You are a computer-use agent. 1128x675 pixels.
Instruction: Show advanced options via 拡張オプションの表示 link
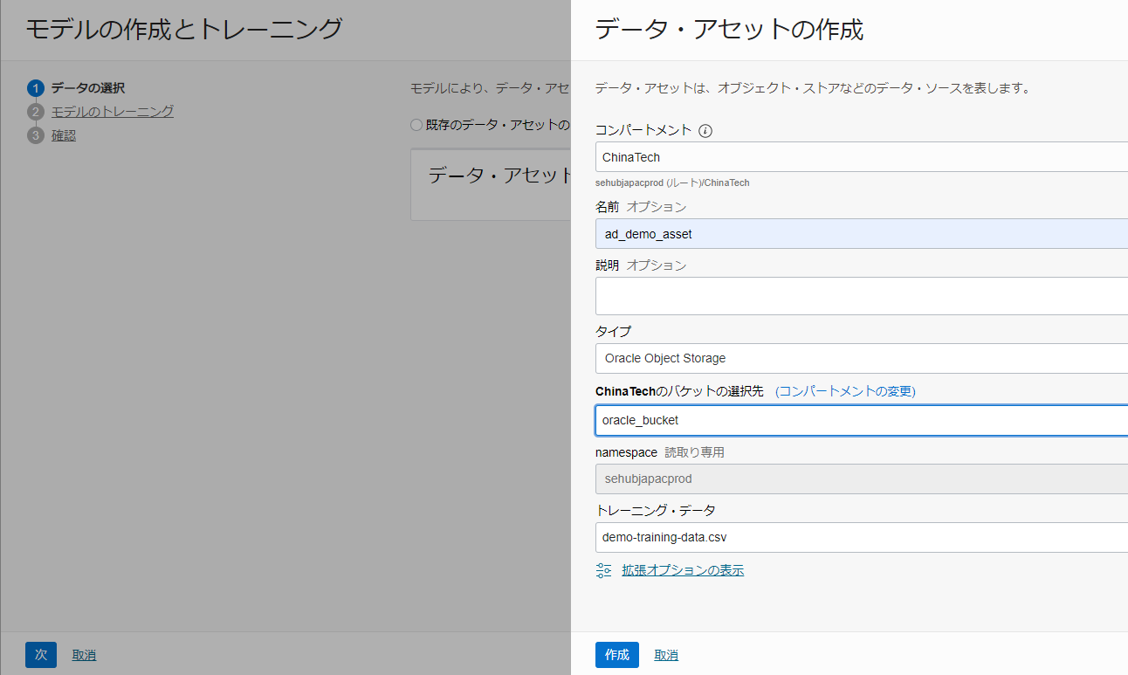683,570
